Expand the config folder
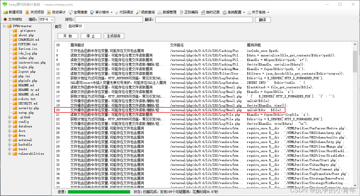This screenshot has height=196, width=360. point(10,122)
